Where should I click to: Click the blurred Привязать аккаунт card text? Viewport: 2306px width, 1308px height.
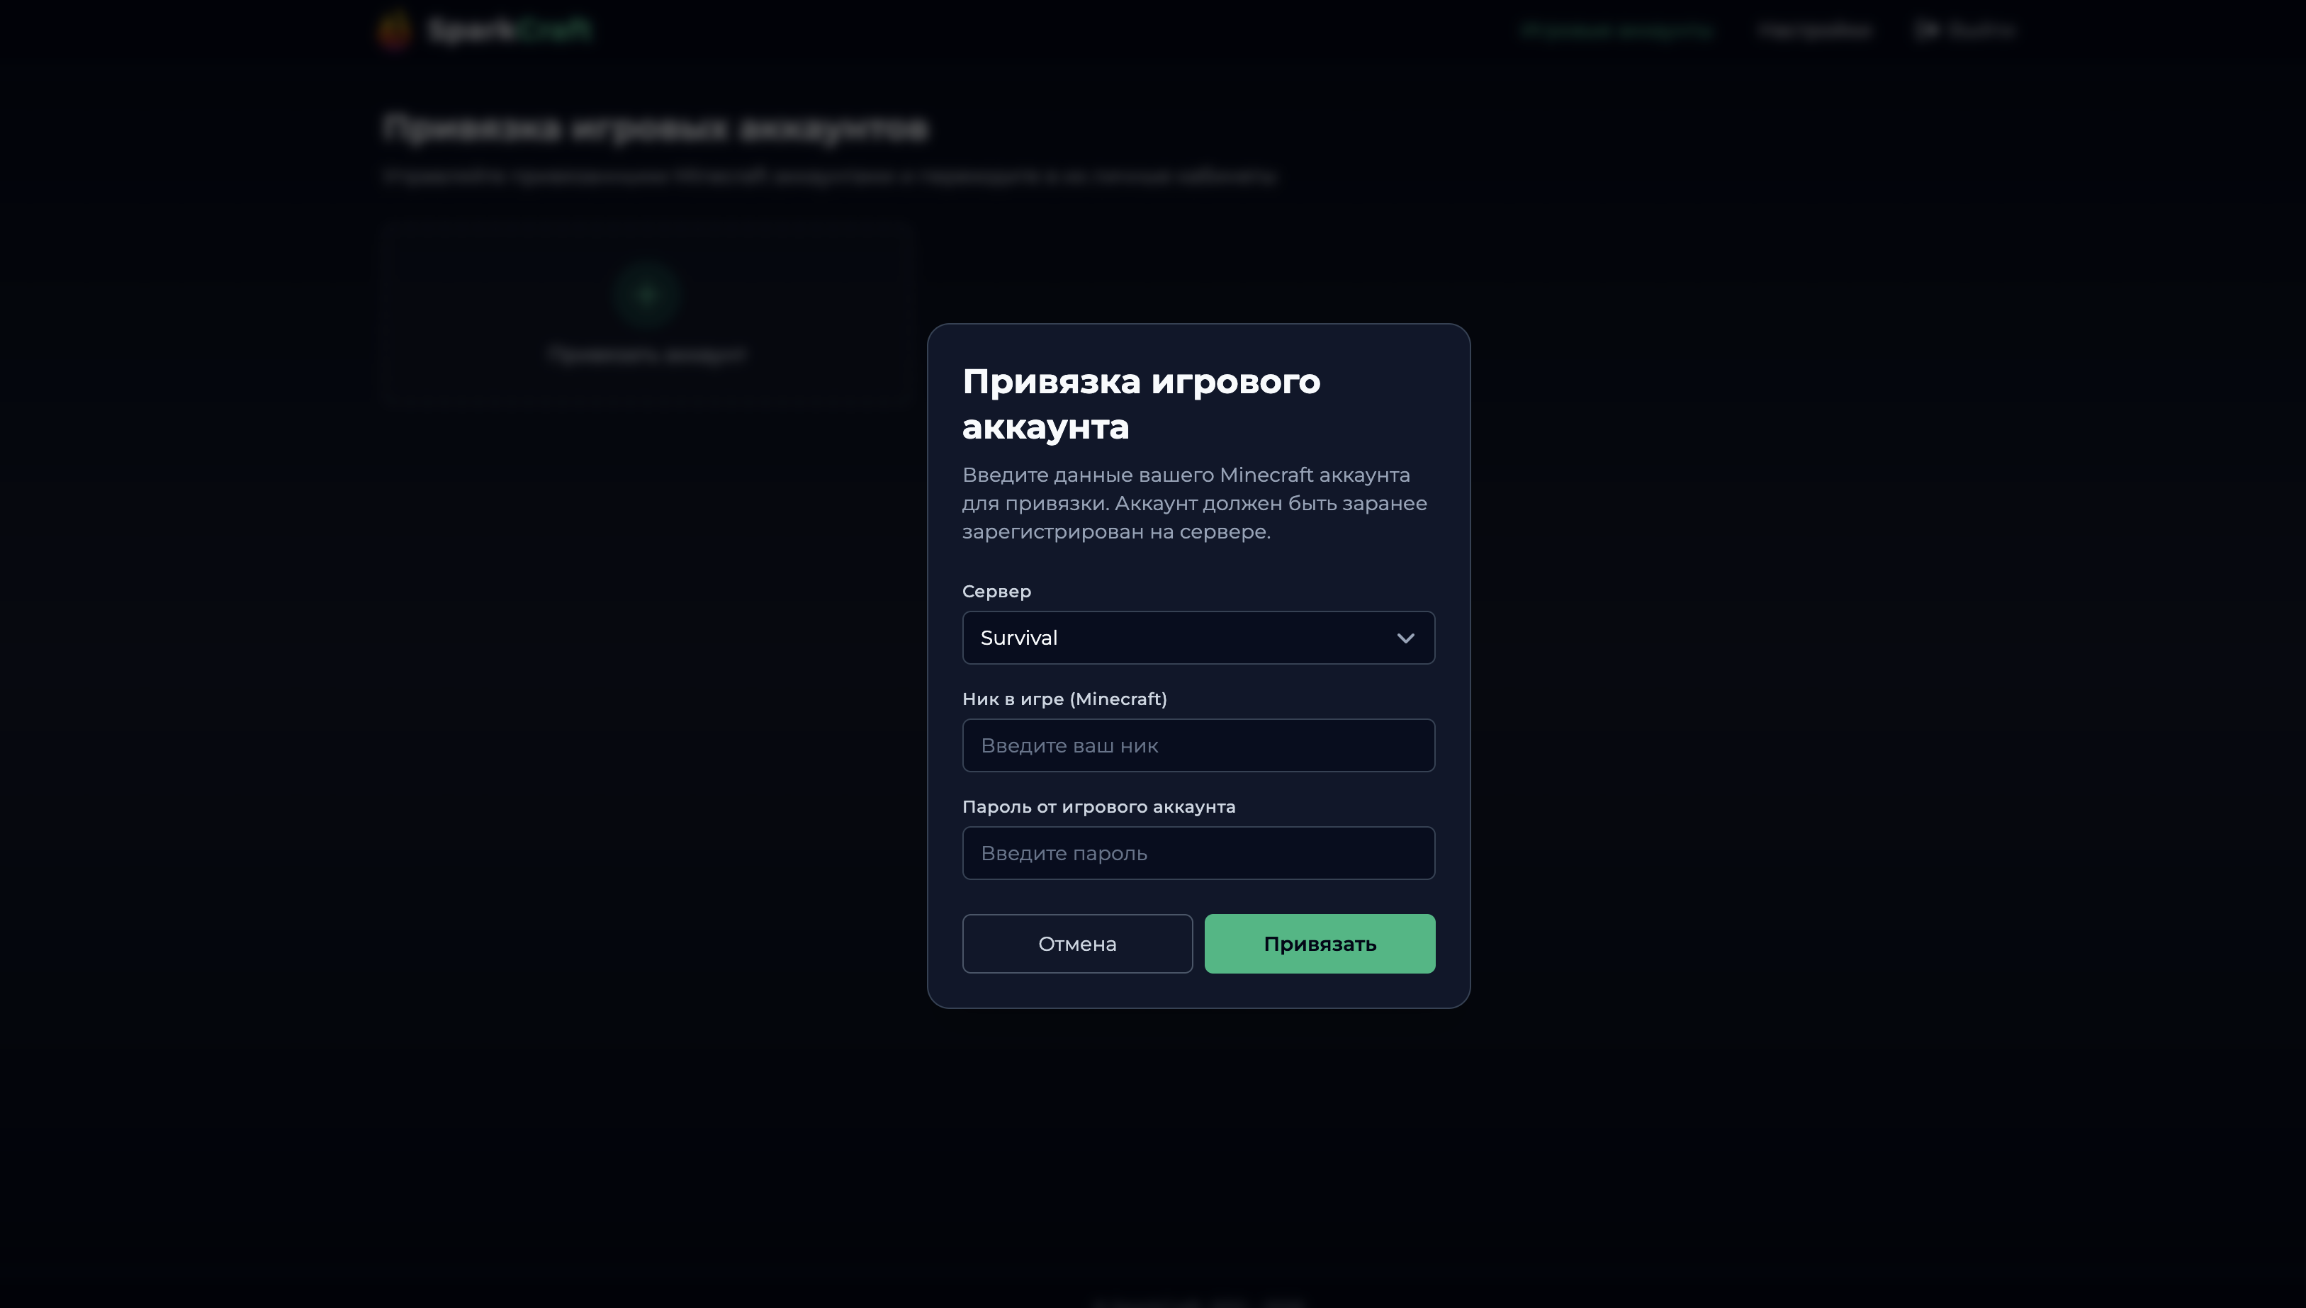(647, 356)
